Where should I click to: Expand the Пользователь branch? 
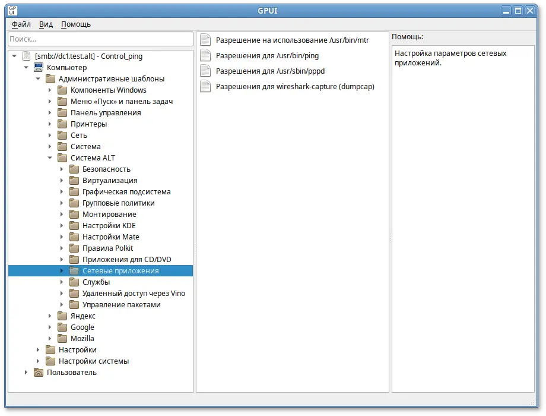pos(26,373)
